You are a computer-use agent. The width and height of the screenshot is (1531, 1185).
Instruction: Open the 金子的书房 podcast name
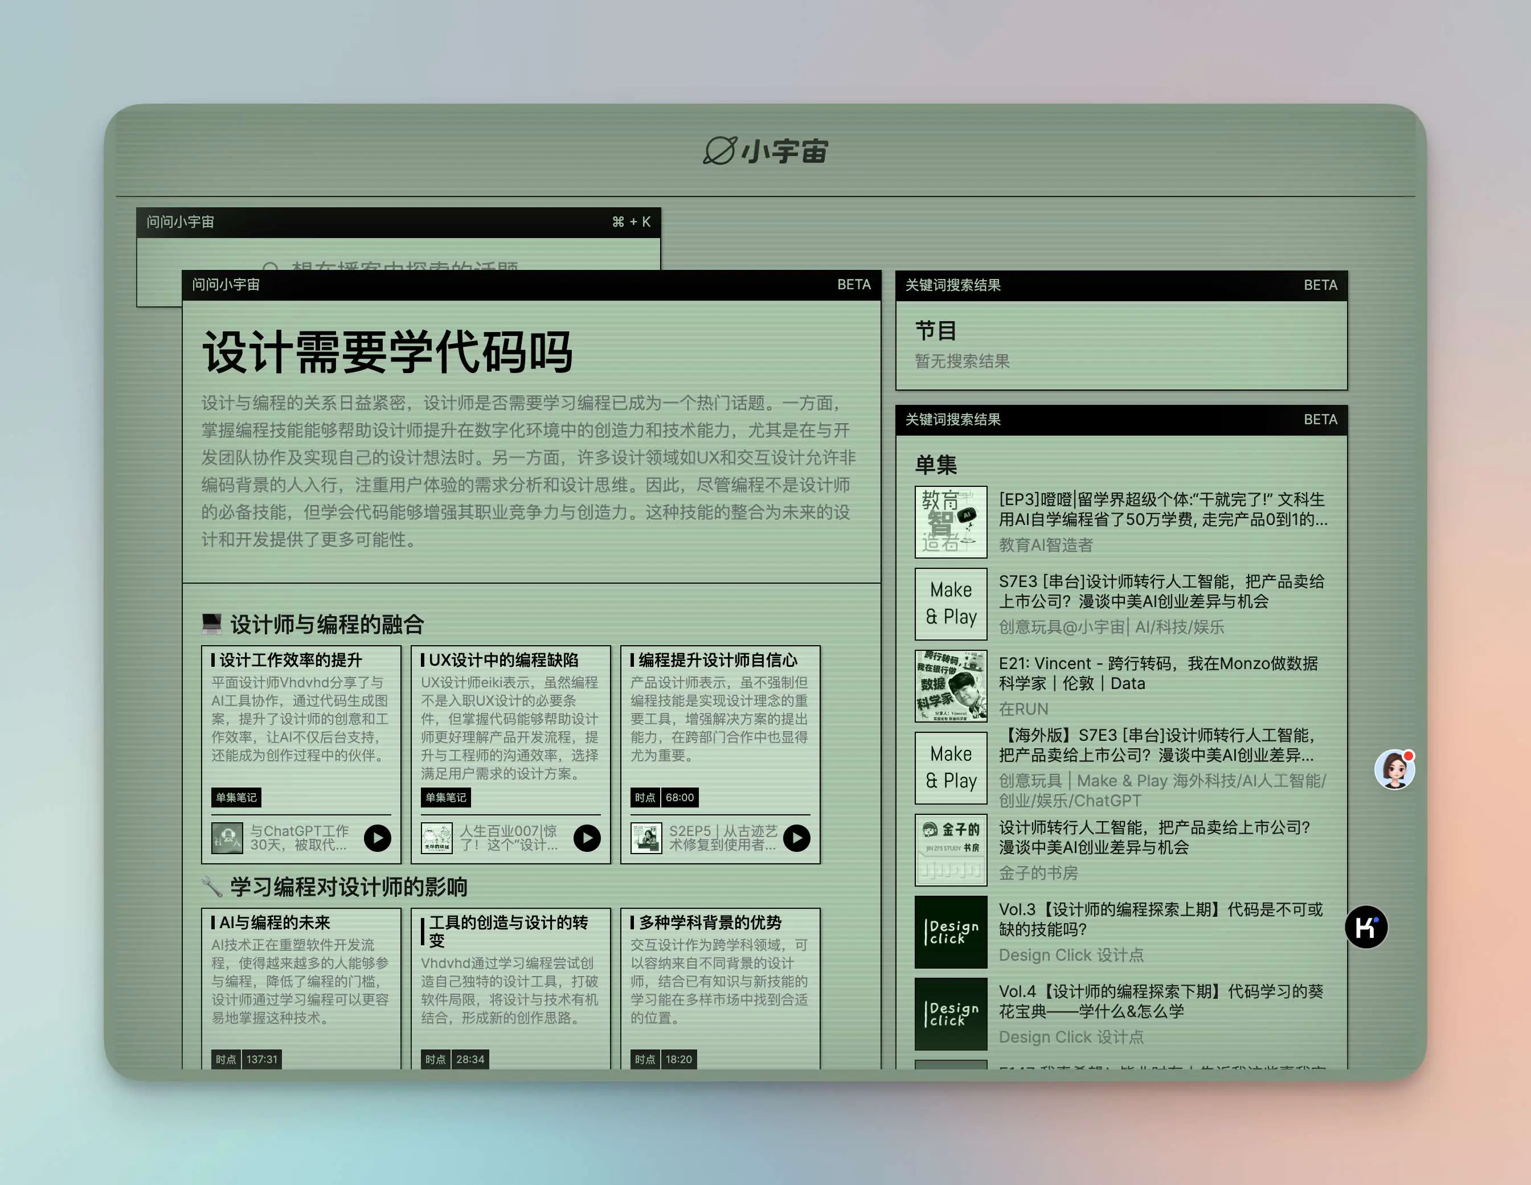(x=1038, y=872)
